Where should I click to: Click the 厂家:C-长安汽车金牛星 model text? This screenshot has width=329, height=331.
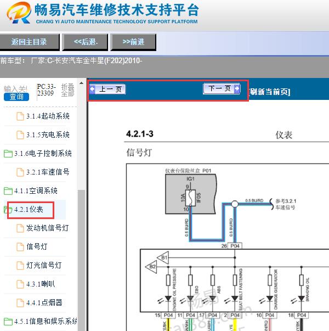[87, 61]
